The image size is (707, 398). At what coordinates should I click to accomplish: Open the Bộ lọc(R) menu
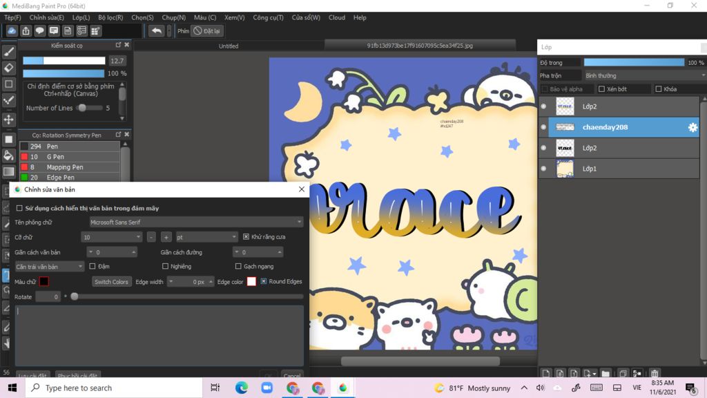click(x=110, y=17)
